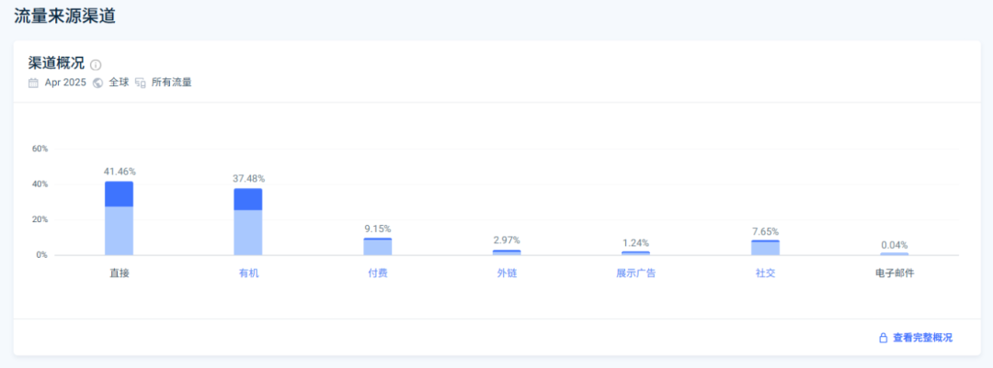Open the 社交 channel link
Screen dimensions: 993x368
pyautogui.click(x=765, y=273)
